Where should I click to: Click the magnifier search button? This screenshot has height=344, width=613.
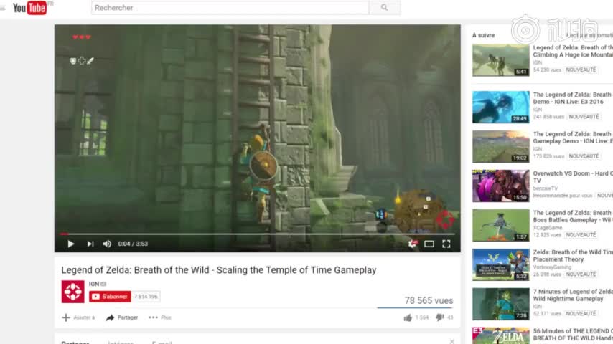384,8
